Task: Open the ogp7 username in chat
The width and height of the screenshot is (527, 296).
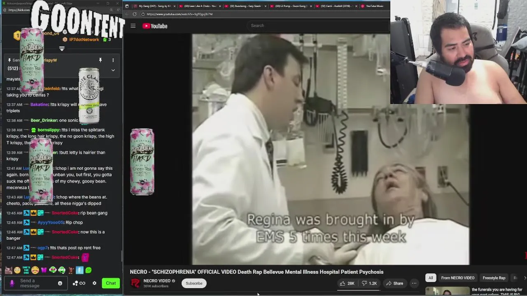Action: pyautogui.click(x=43, y=248)
